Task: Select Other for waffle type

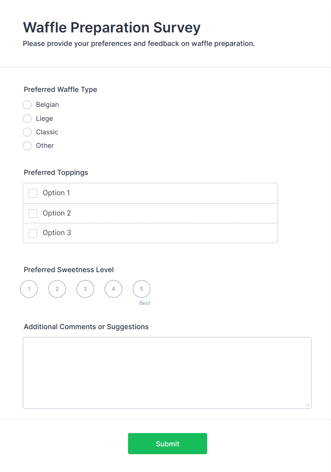Action: pos(27,146)
